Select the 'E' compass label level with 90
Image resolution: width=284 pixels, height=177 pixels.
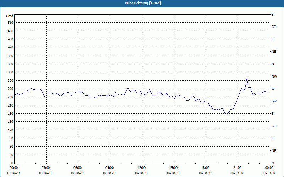(273, 138)
